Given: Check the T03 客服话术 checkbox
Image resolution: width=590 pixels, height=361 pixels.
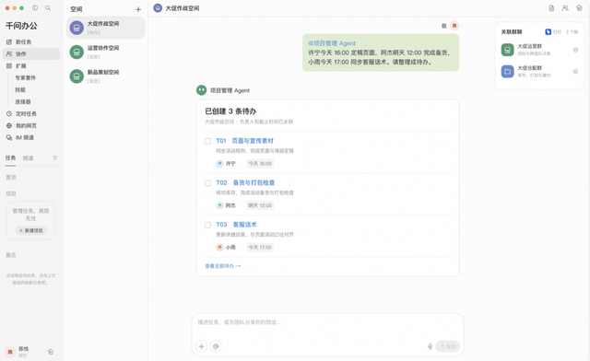Looking at the screenshot, I should (207, 225).
